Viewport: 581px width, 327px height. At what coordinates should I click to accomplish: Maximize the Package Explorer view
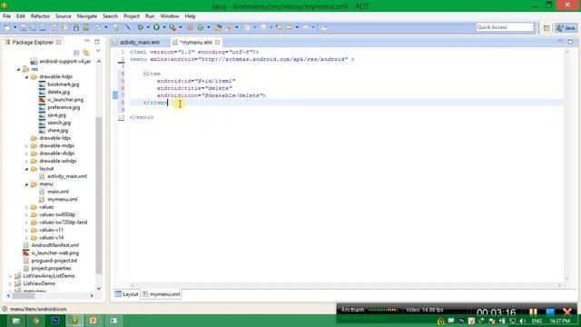tap(97, 42)
